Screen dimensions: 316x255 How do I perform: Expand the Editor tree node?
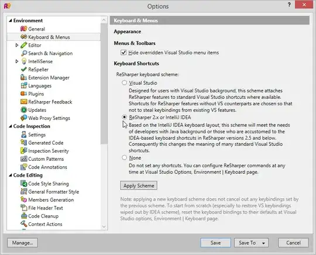[17, 45]
